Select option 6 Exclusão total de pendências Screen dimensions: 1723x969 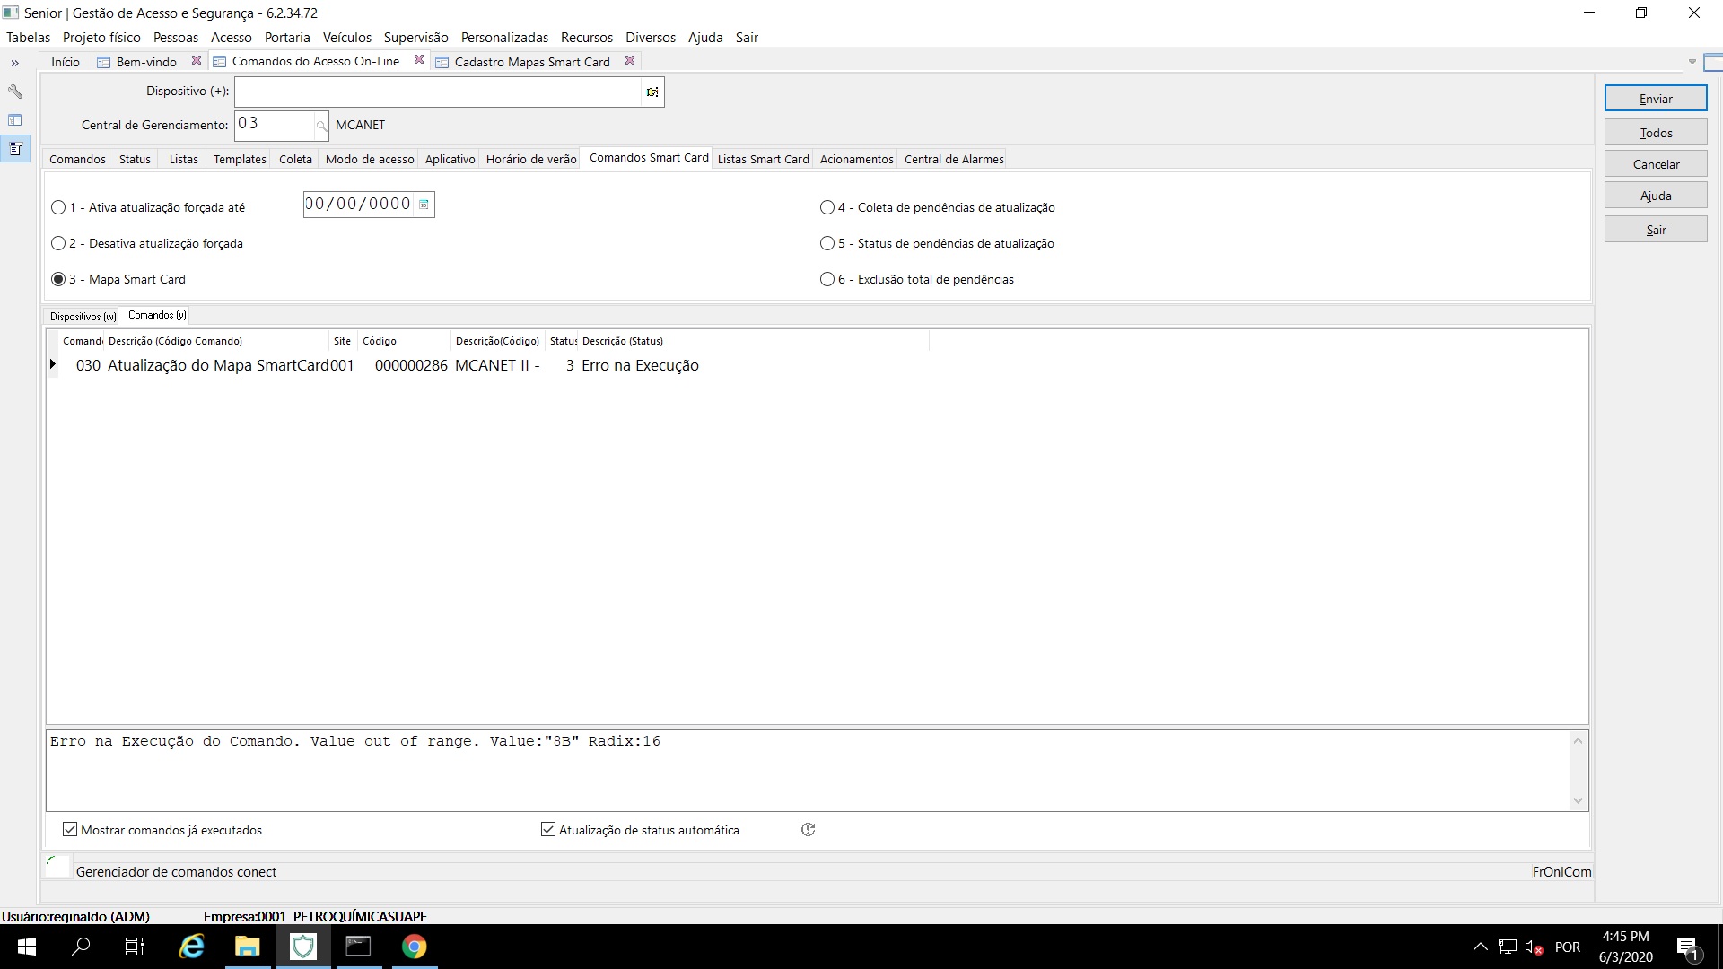(x=827, y=279)
